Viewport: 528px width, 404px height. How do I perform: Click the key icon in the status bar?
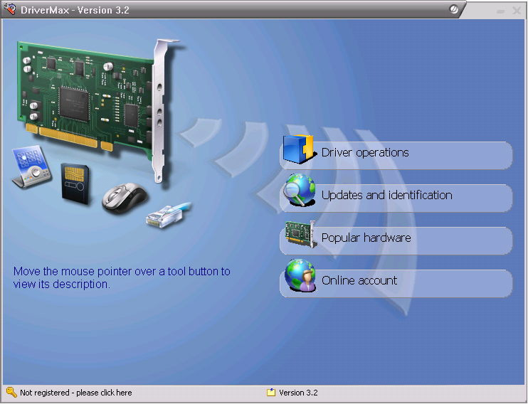tap(11, 392)
